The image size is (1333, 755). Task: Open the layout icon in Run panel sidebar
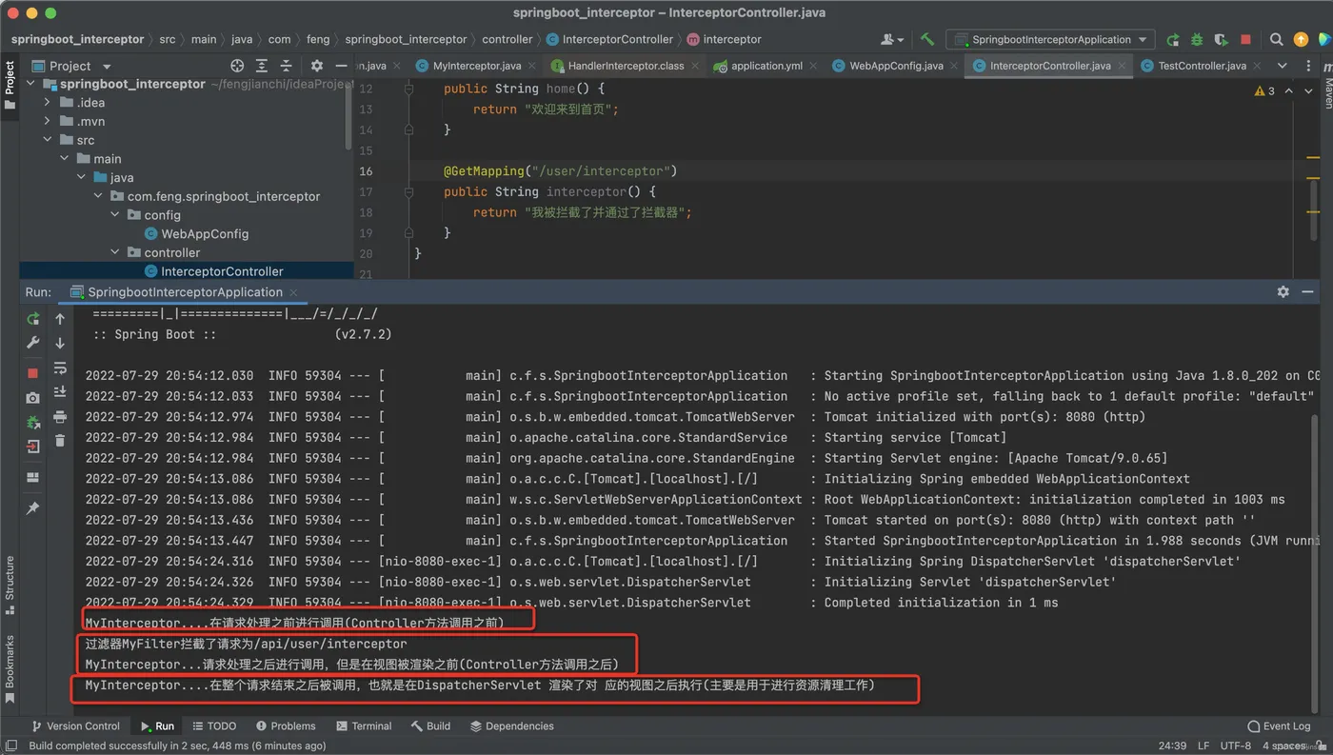(33, 477)
